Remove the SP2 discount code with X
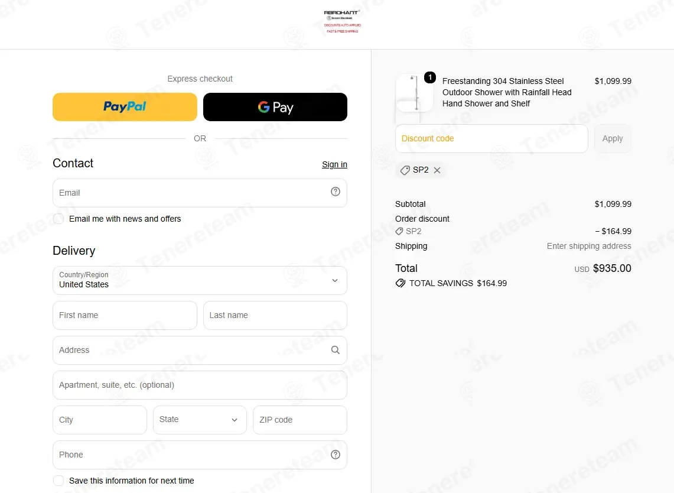The width and height of the screenshot is (674, 493). 437,170
